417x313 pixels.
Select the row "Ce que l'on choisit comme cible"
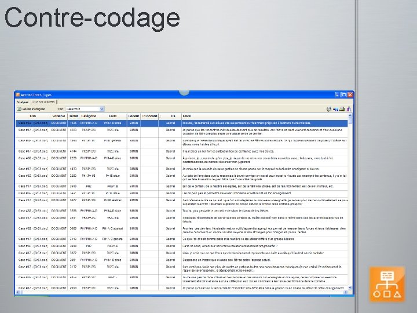click(x=182, y=239)
